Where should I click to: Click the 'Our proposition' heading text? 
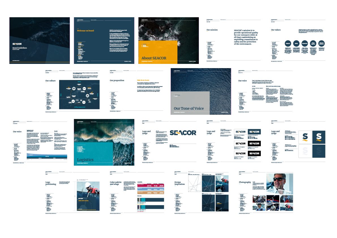point(117,81)
